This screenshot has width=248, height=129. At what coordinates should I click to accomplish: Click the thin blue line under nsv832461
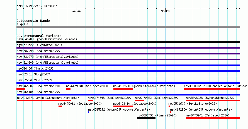coord(128,77)
